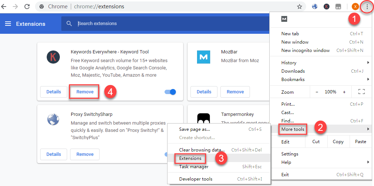Image resolution: width=374 pixels, height=186 pixels.
Task: Click the Tampermonkey card logo
Action: [204, 118]
